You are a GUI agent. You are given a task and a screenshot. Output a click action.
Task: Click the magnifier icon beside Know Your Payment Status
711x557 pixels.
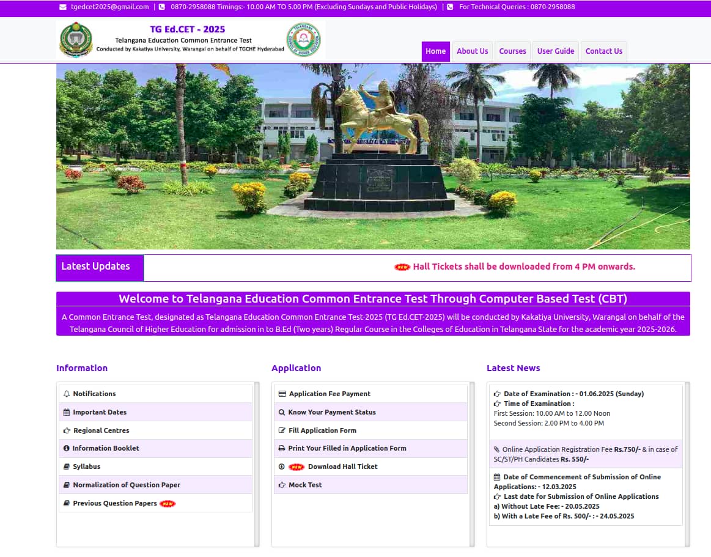tap(282, 412)
